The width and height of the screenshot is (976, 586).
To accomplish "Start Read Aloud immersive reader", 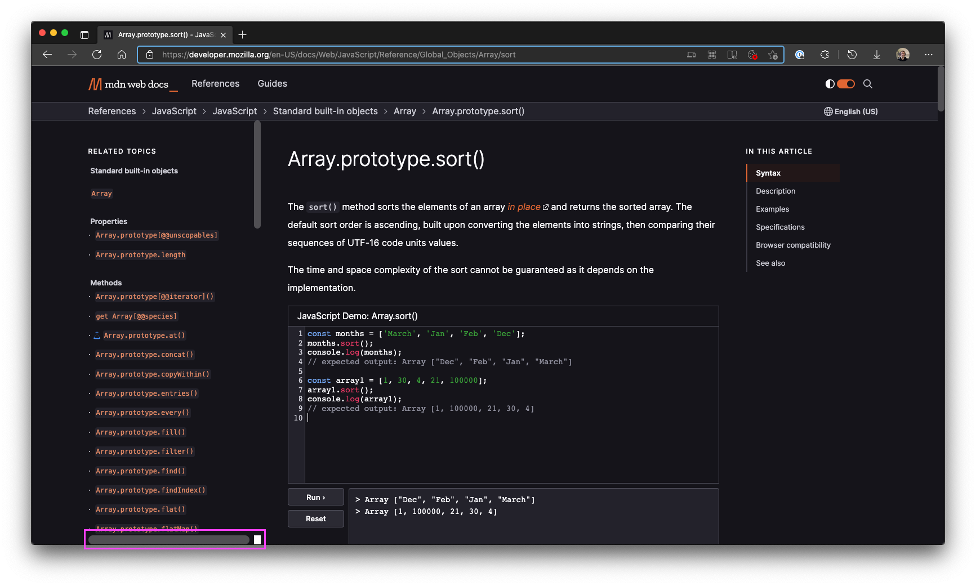I will pos(732,55).
